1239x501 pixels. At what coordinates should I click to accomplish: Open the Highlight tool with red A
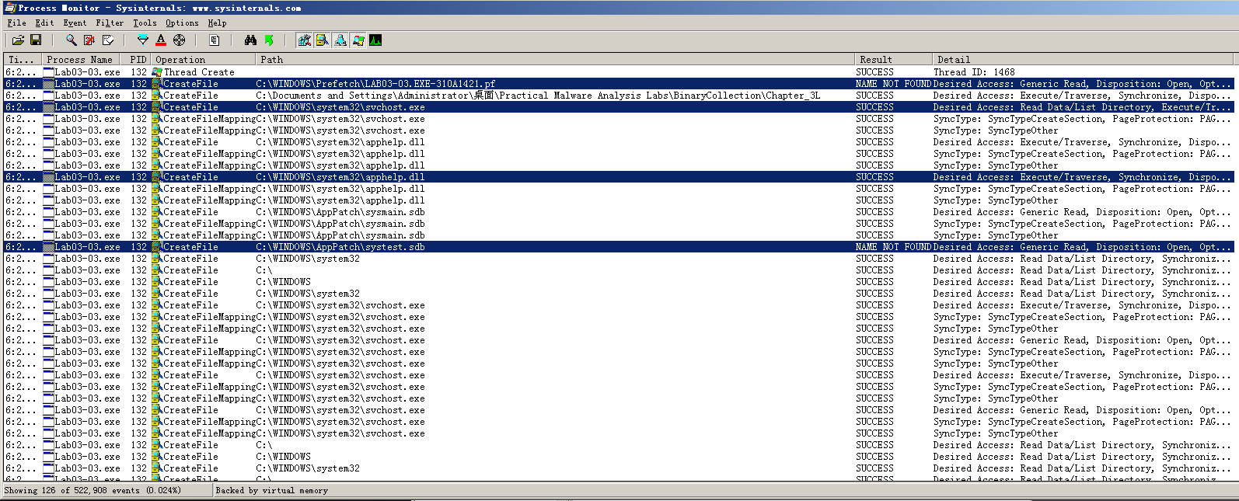(161, 40)
